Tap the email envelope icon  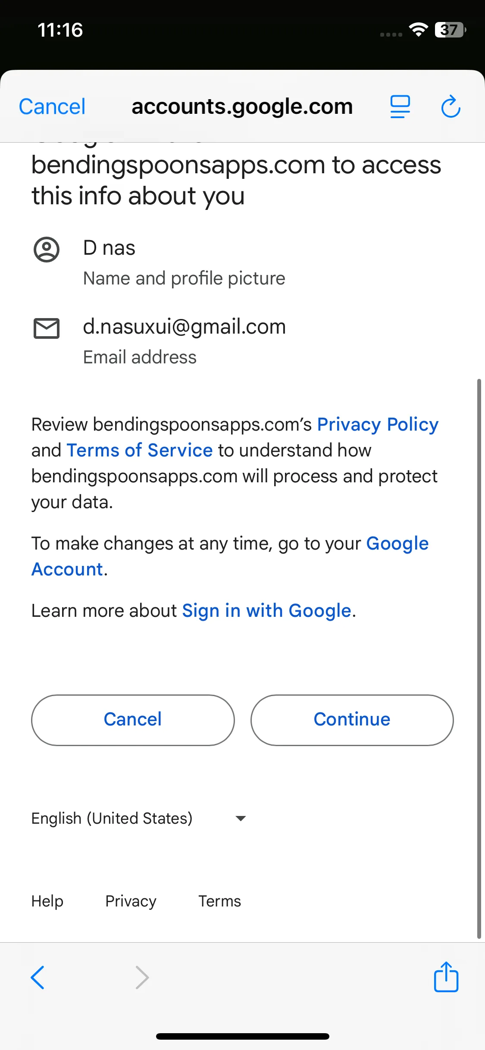47,328
